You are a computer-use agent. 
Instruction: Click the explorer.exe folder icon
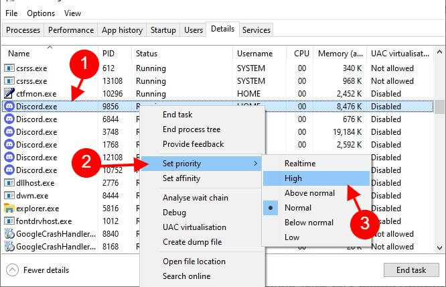pos(9,209)
